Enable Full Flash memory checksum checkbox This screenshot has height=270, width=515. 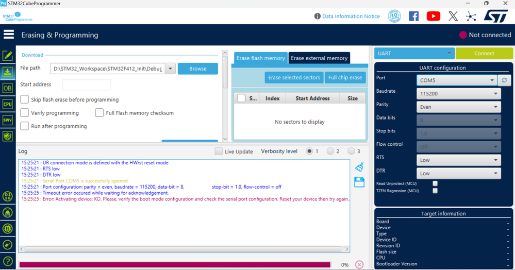tap(99, 113)
